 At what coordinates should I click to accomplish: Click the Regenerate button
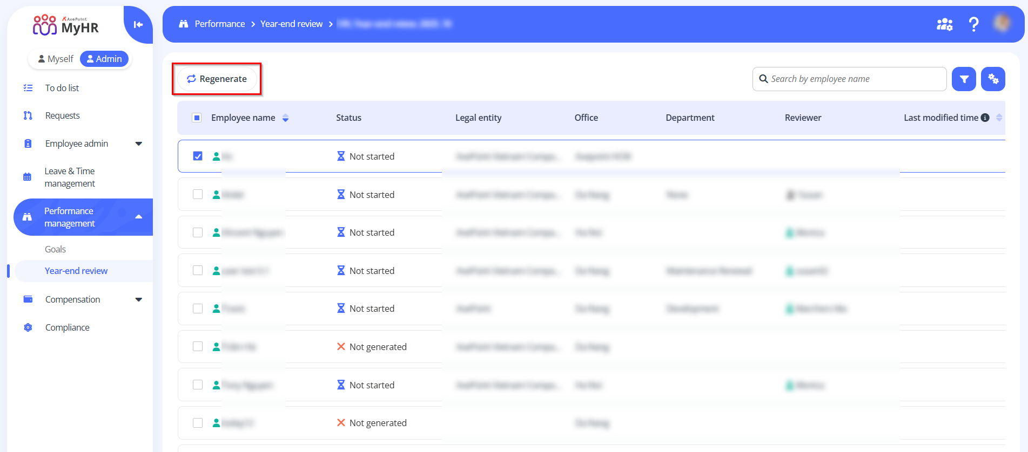click(217, 79)
